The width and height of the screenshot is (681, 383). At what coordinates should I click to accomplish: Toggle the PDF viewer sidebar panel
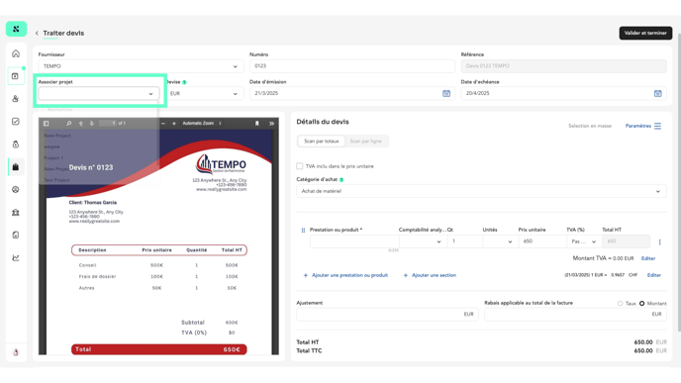tap(47, 124)
